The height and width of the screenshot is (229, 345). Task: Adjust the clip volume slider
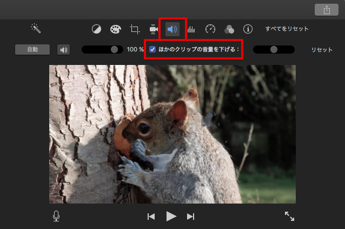(x=102, y=50)
